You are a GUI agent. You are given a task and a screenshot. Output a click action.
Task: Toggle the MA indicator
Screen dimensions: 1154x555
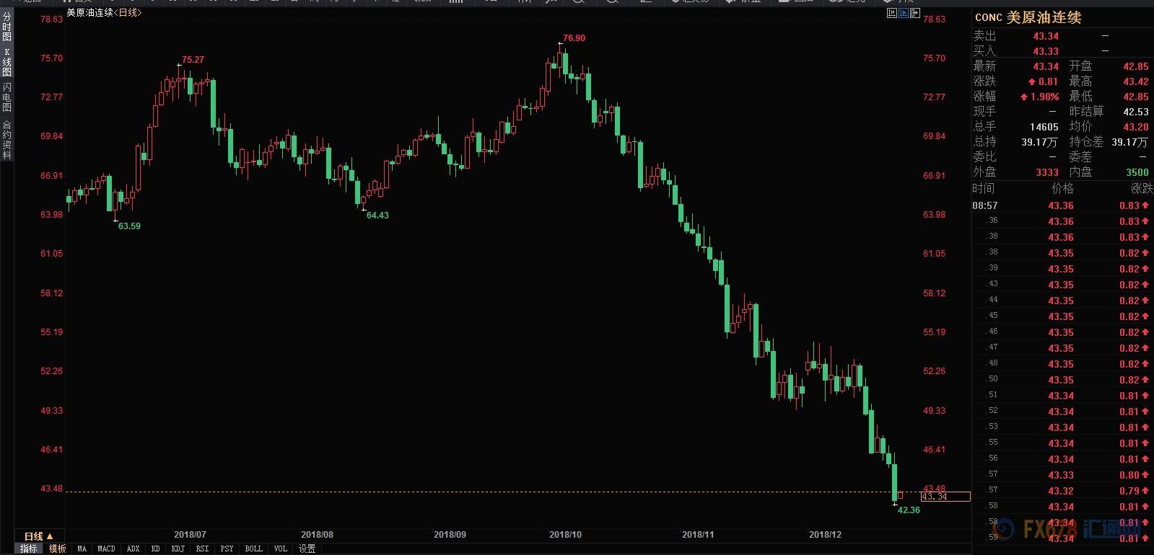82,549
